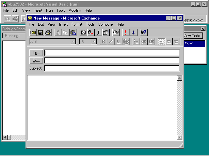Click the To... button

tap(36, 53)
